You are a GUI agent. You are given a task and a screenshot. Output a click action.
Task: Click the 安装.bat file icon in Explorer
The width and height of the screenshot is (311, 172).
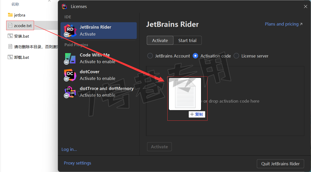click(10, 36)
